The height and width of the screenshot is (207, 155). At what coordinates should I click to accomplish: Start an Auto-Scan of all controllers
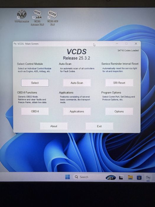click(x=77, y=83)
